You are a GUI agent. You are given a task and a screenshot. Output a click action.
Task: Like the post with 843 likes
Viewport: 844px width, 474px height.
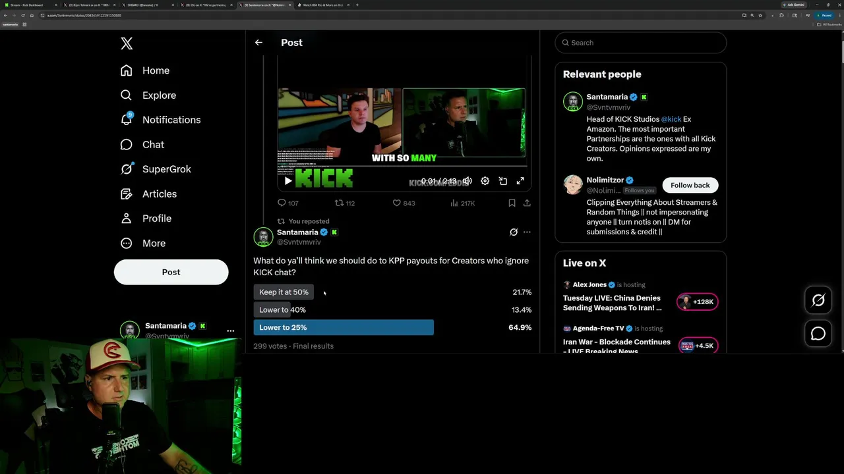tap(404, 203)
